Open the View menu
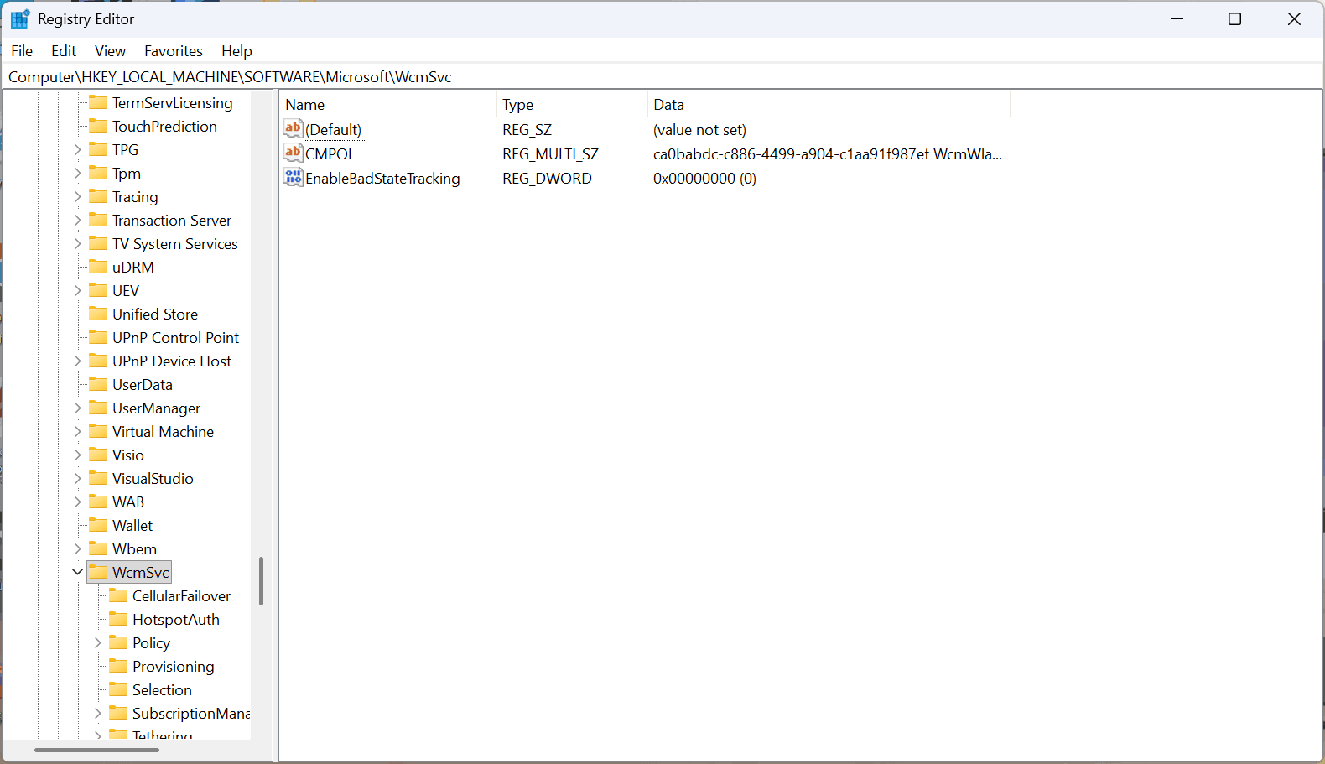 pyautogui.click(x=110, y=51)
